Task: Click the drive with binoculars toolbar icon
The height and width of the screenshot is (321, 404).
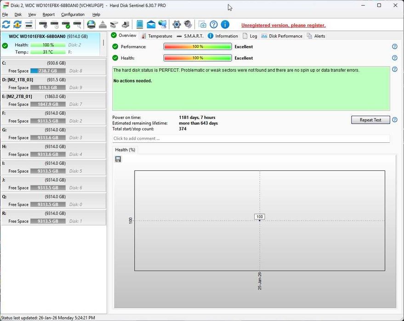Action: [114, 25]
